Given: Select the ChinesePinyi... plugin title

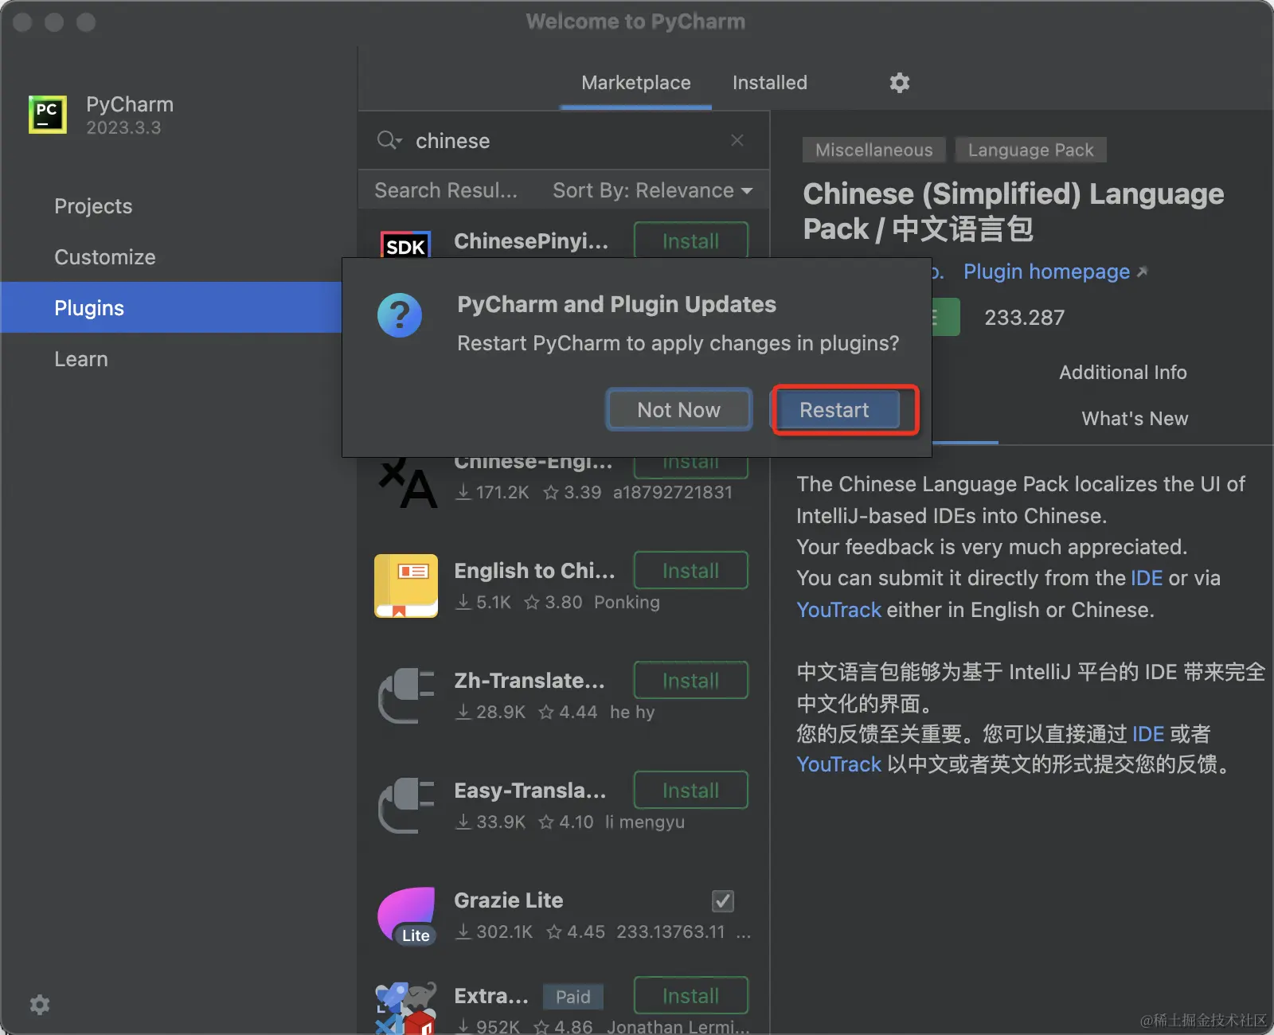Looking at the screenshot, I should (x=531, y=241).
